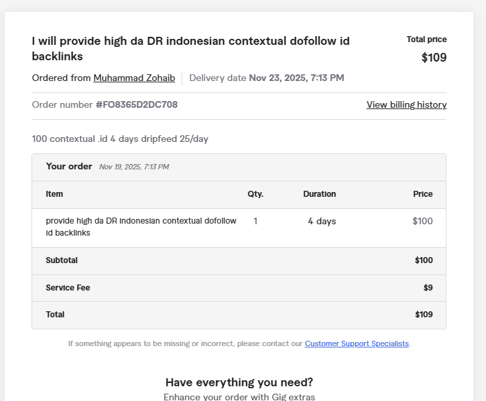Open Customer Support Specialists link
Screen dimensions: 486x401
coord(357,343)
